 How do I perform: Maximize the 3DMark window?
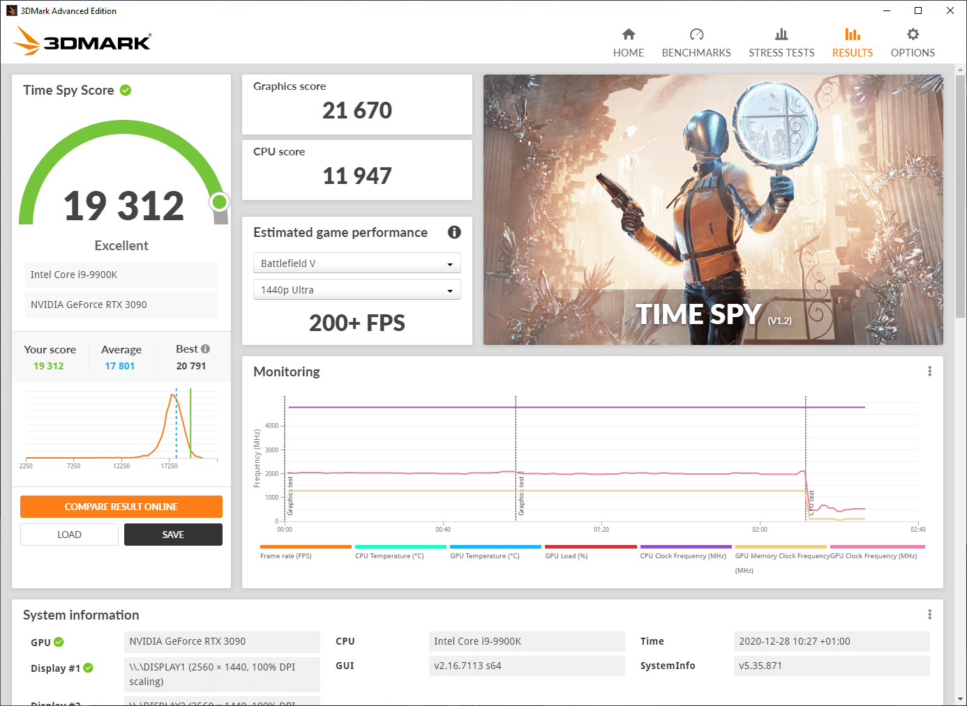918,10
